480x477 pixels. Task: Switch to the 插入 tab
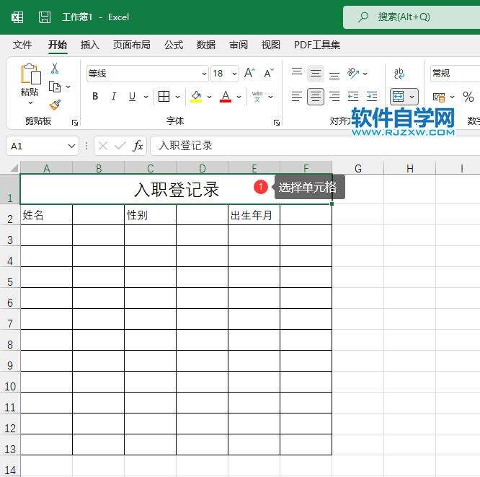coord(89,45)
